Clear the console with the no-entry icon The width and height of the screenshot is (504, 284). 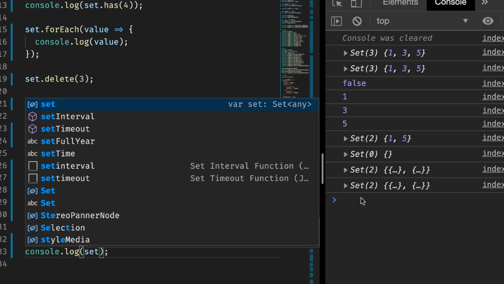point(356,21)
